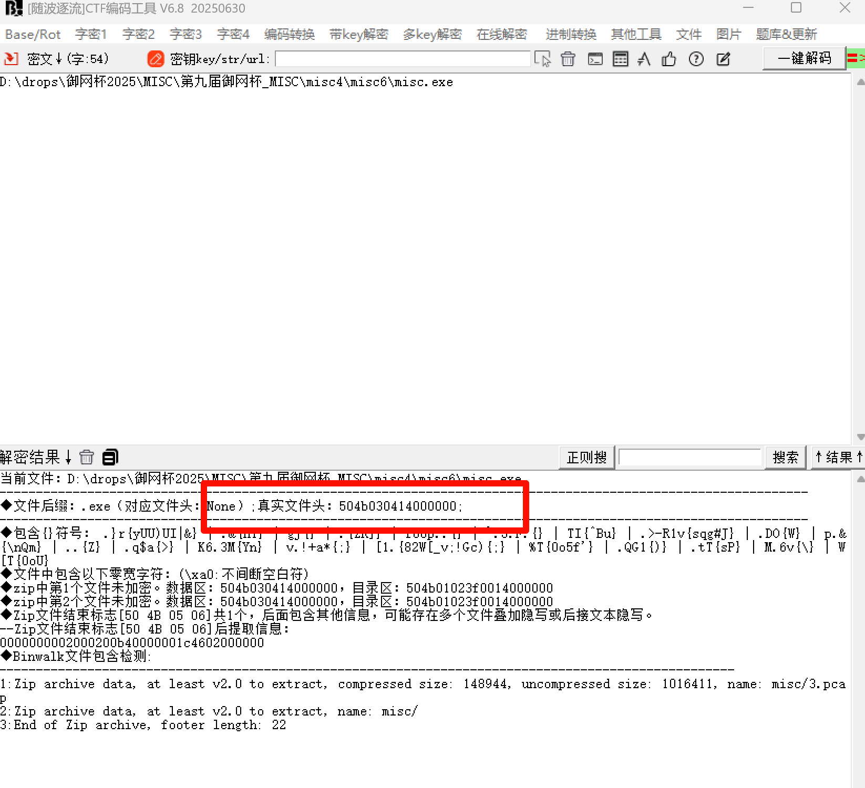The height and width of the screenshot is (788, 865).
Task: Open the 字密1 menu
Action: (x=91, y=35)
